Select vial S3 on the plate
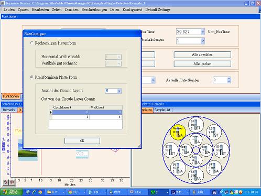This screenshot has height=196, width=261. pyautogui.click(x=222, y=150)
